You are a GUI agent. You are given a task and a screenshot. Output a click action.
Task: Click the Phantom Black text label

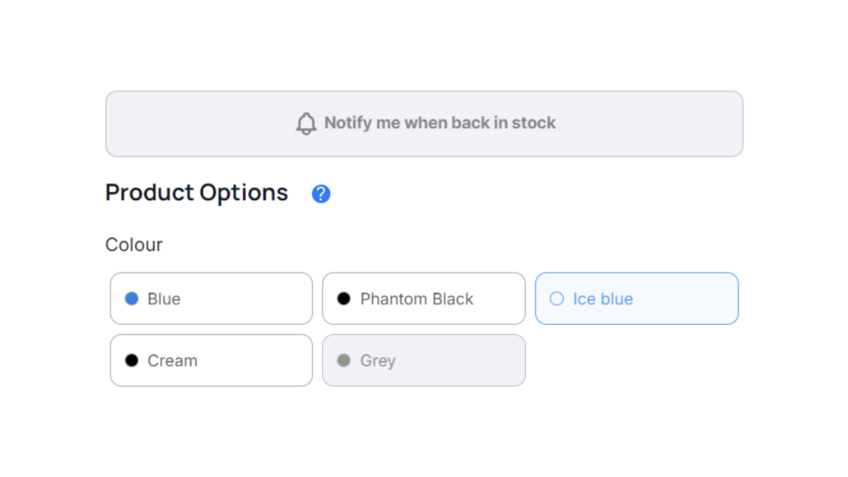point(416,299)
